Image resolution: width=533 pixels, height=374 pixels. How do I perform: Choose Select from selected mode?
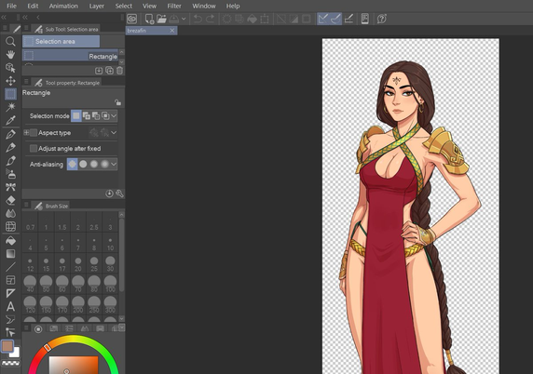tap(105, 116)
